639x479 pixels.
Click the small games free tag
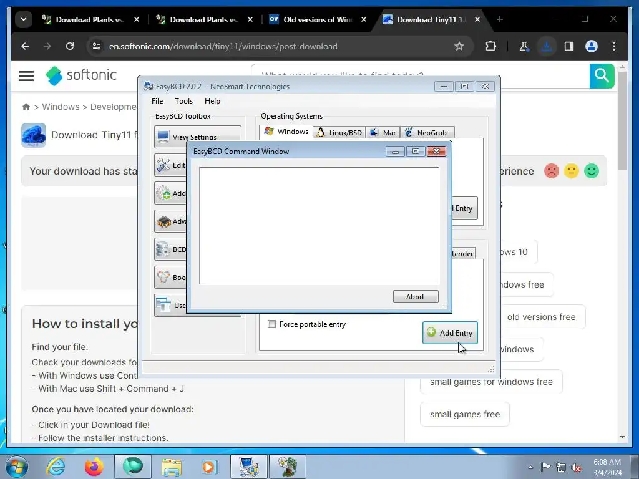tap(465, 414)
